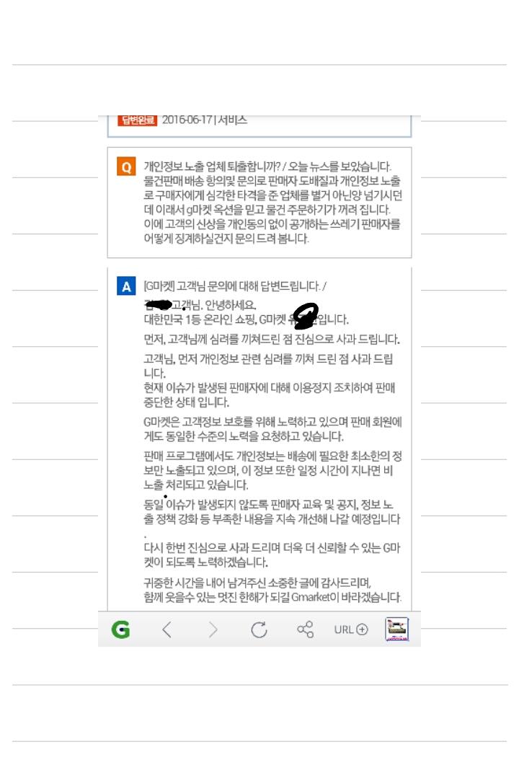Click the closing line mentioning Gmarket이 바라겠습니다
The width and height of the screenshot is (519, 760).
272,596
